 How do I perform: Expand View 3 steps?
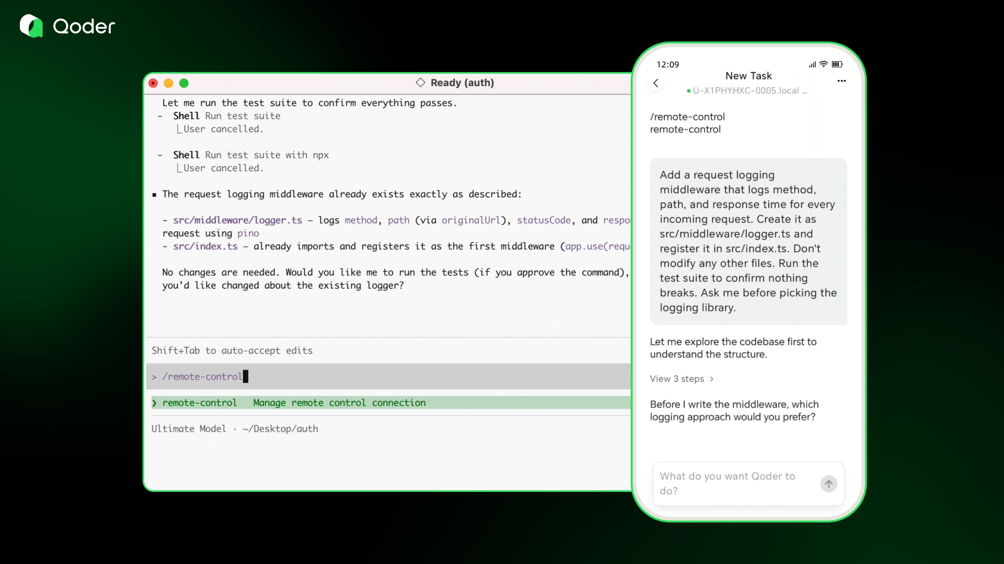pyautogui.click(x=682, y=379)
